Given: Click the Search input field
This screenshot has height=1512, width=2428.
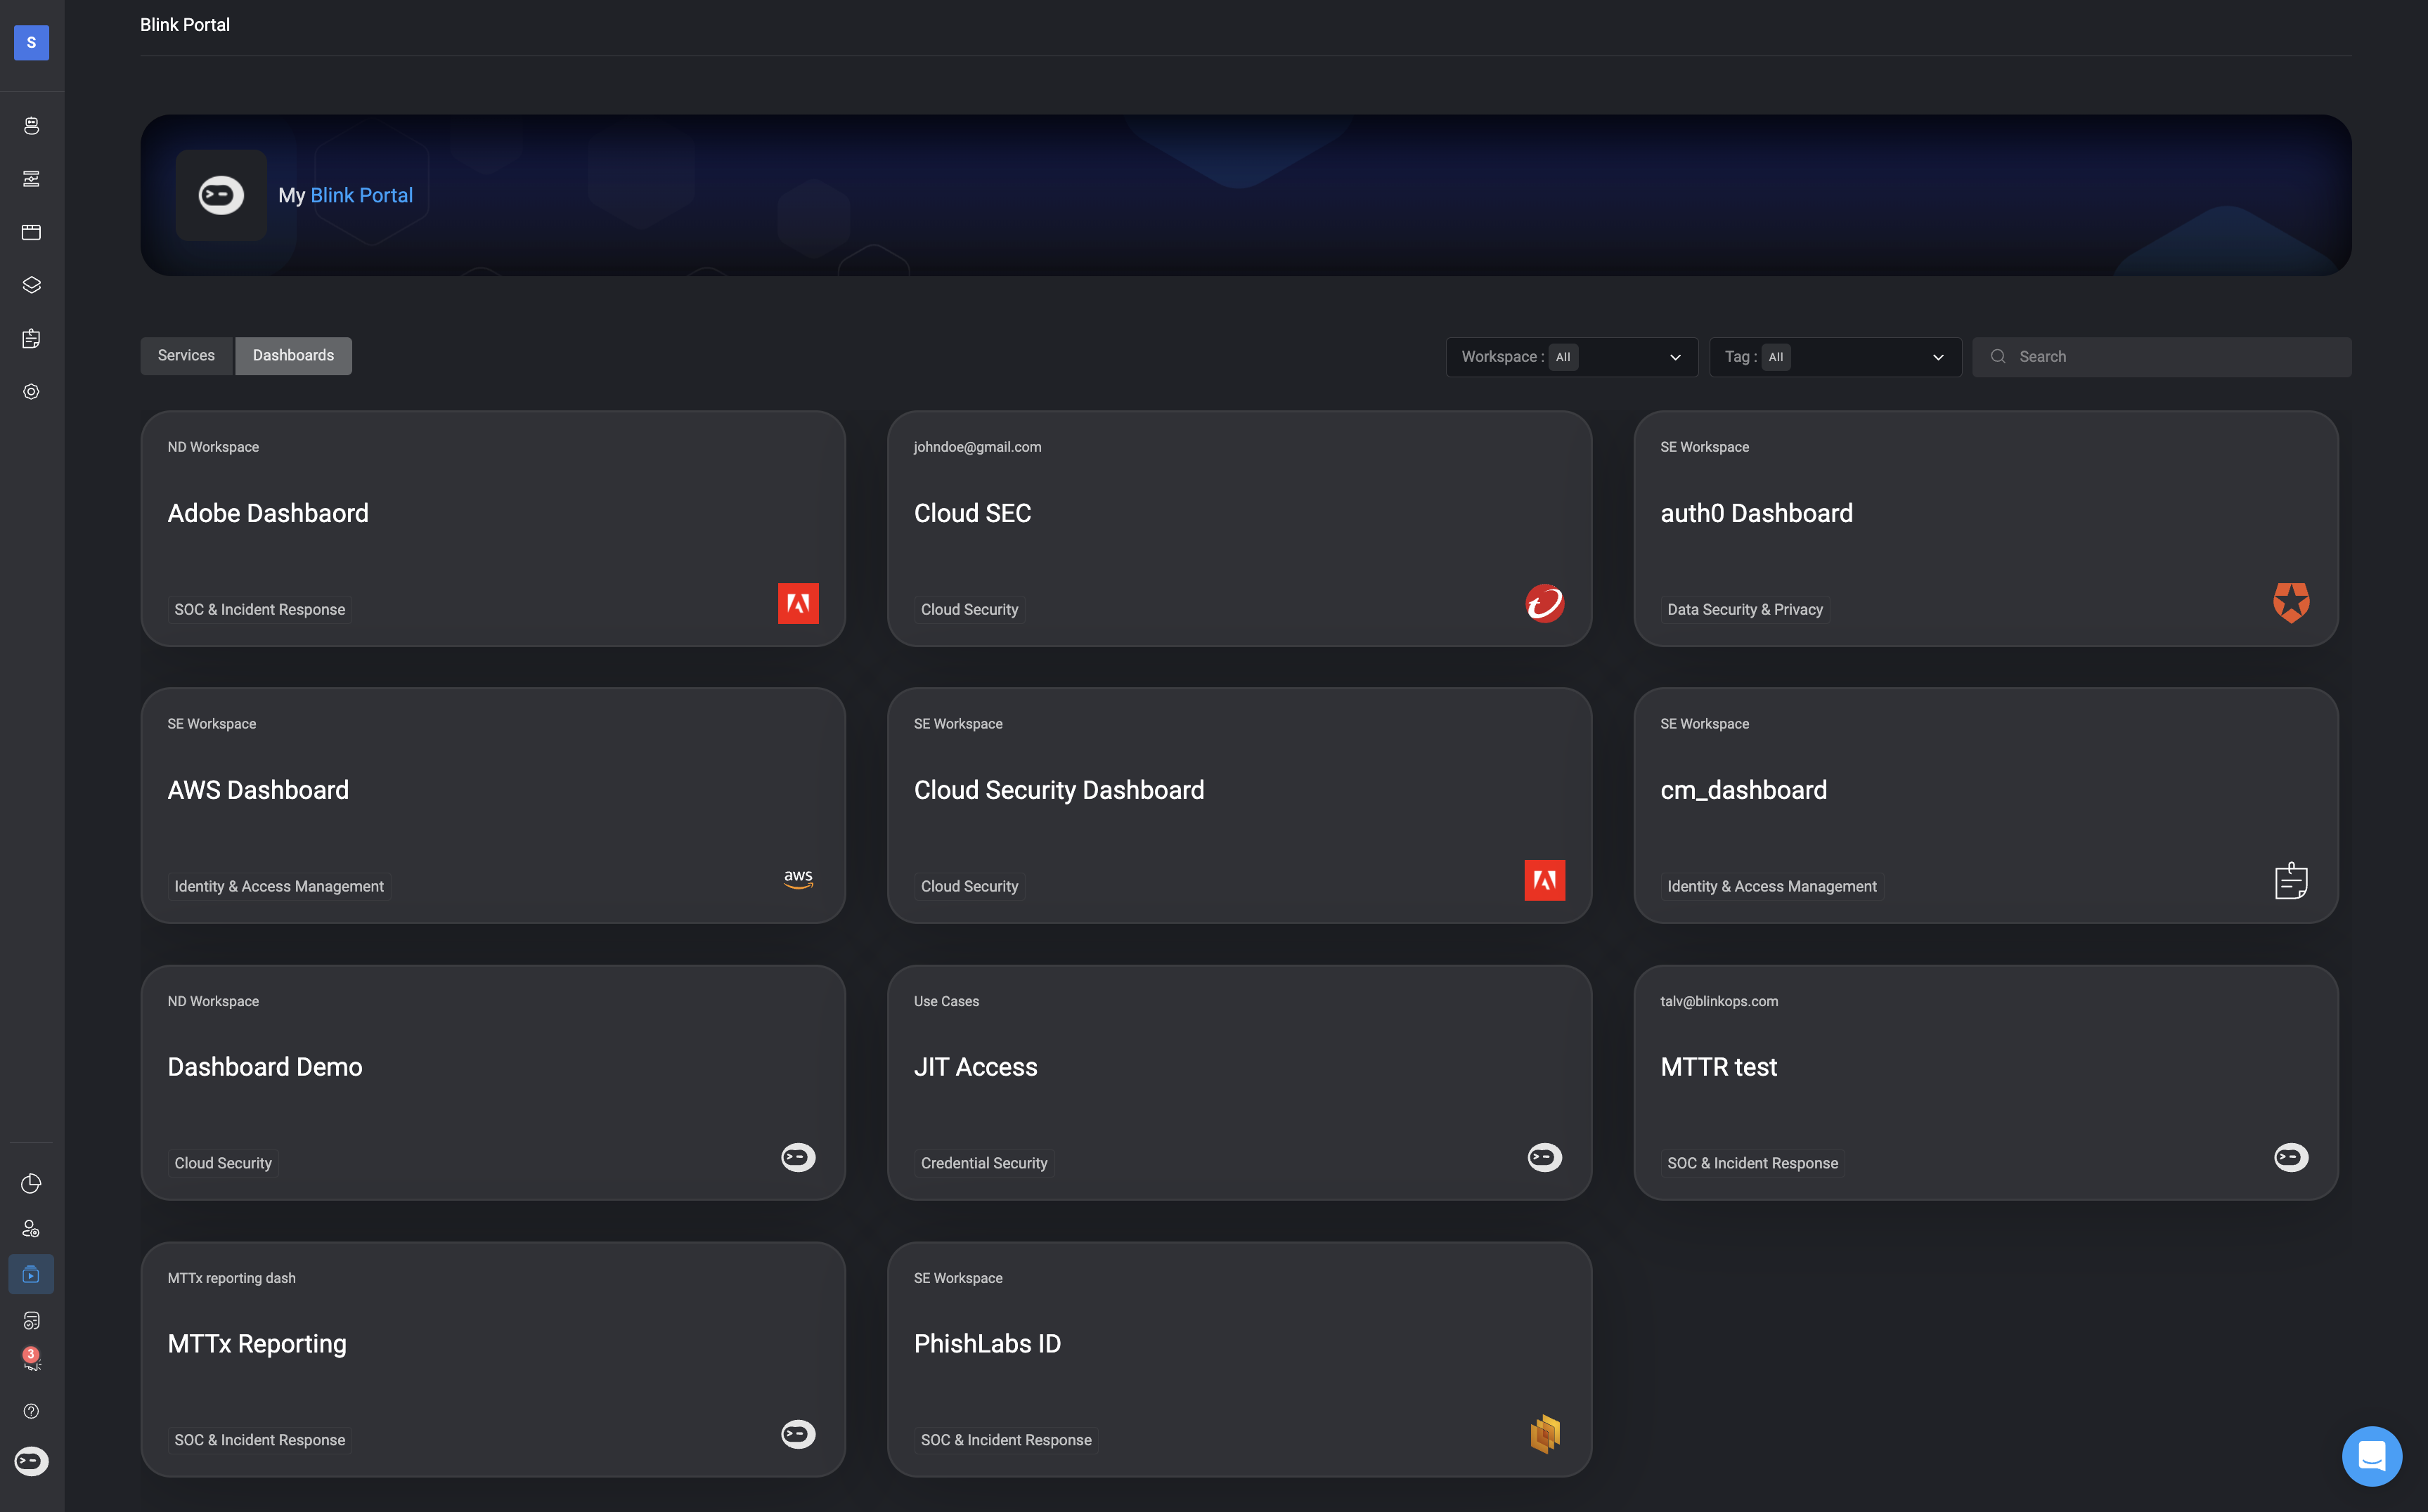Looking at the screenshot, I should pyautogui.click(x=2171, y=357).
